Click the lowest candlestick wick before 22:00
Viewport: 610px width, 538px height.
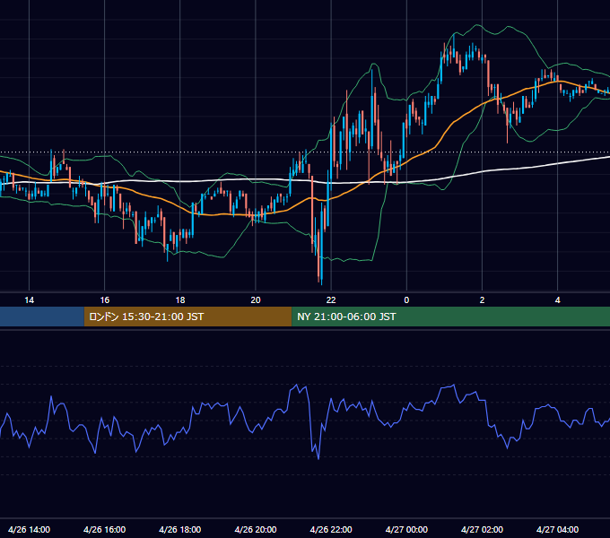tap(322, 281)
